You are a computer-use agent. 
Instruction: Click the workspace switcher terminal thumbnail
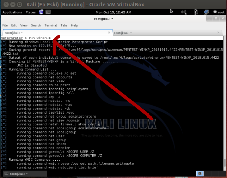coord(200,174)
